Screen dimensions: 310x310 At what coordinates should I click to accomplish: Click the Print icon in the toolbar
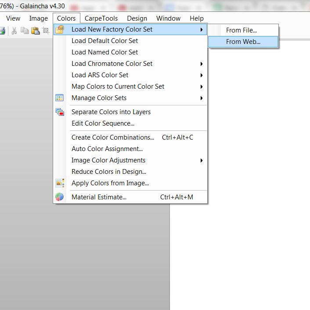pyautogui.click(x=2, y=31)
